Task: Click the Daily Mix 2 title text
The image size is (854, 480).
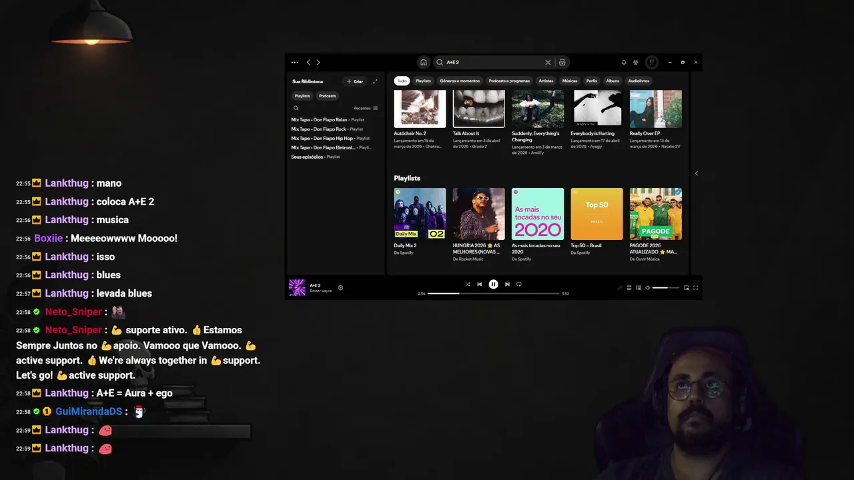Action: [x=405, y=245]
